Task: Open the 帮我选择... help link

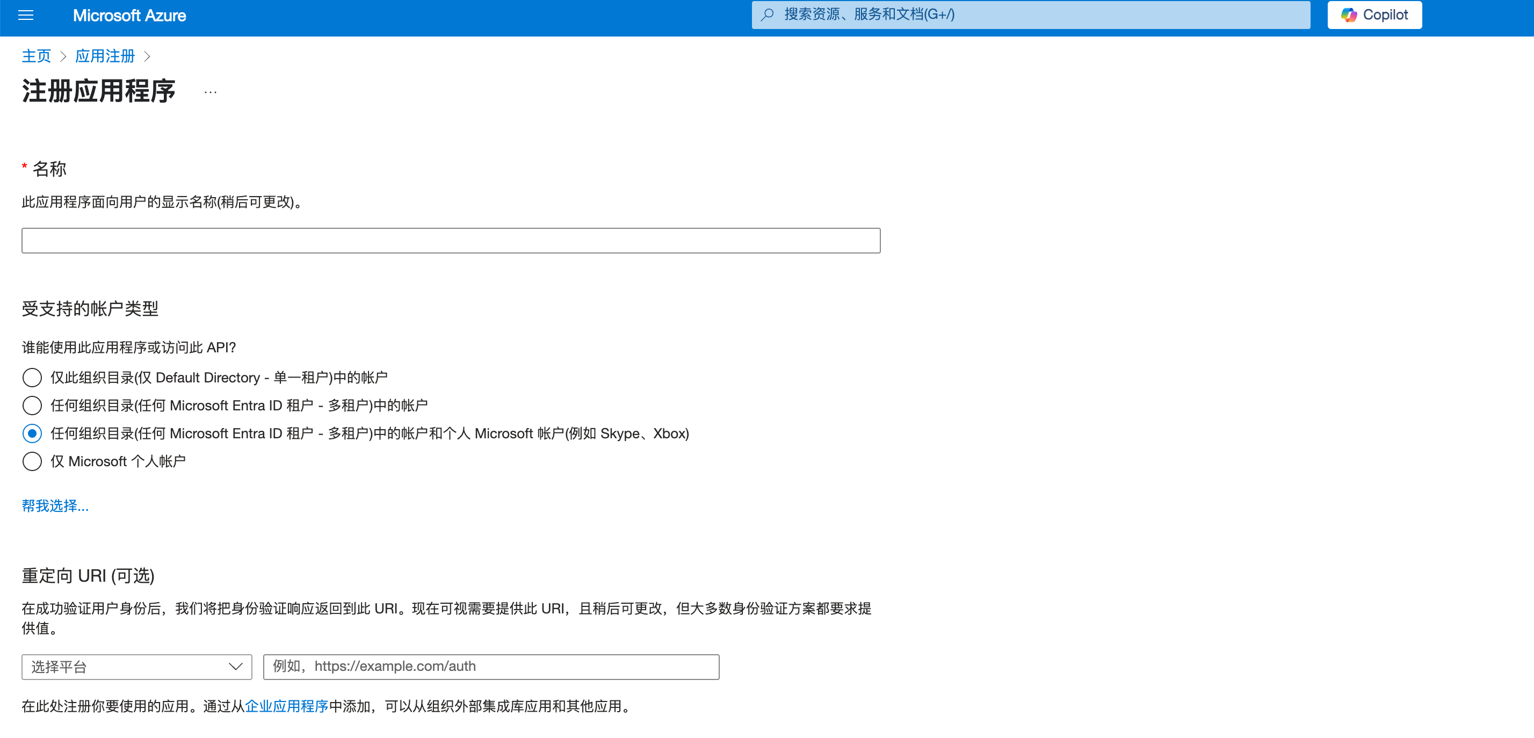Action: pos(55,506)
